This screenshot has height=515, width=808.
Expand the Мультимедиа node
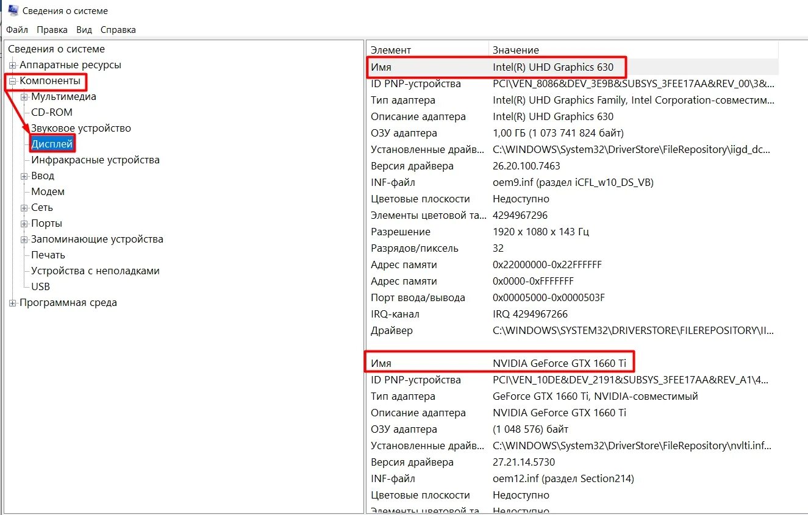tap(24, 97)
